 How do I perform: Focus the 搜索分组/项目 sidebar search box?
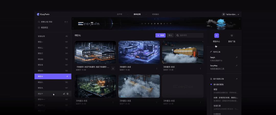point(53,22)
